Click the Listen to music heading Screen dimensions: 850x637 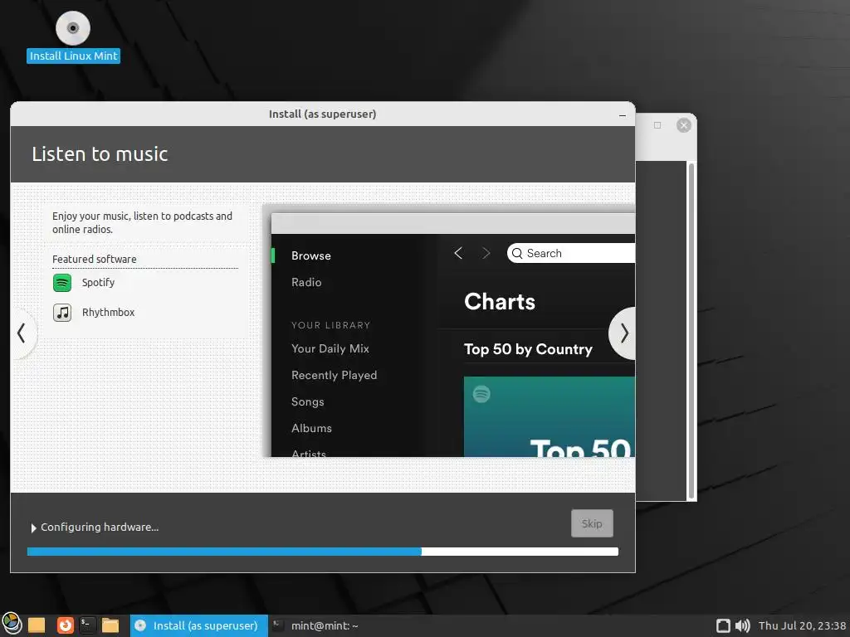click(x=100, y=154)
